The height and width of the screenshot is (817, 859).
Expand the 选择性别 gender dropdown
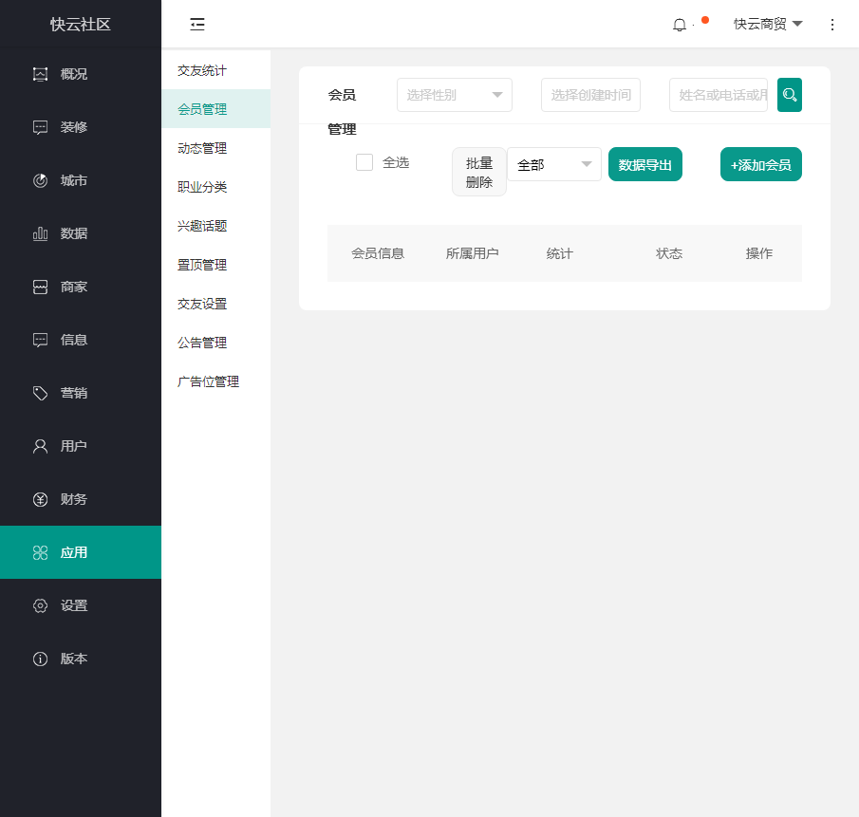click(455, 95)
